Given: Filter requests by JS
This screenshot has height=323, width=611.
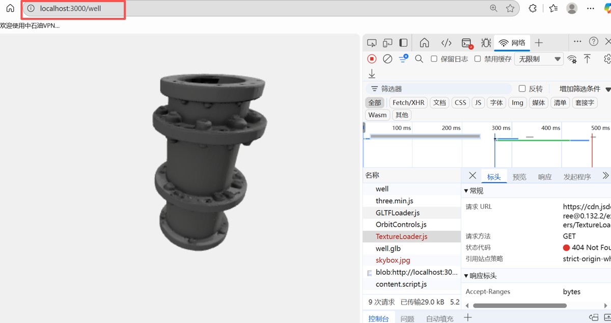Looking at the screenshot, I should [x=478, y=102].
